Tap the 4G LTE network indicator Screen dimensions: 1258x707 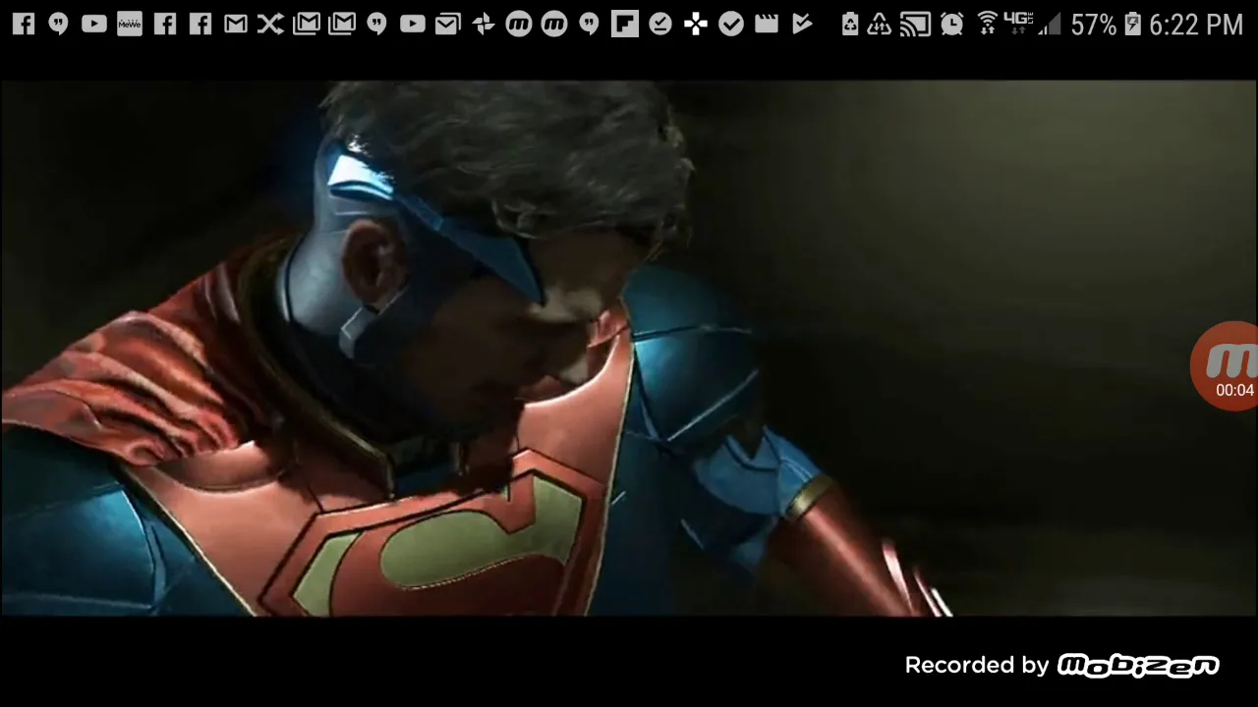pos(1018,21)
